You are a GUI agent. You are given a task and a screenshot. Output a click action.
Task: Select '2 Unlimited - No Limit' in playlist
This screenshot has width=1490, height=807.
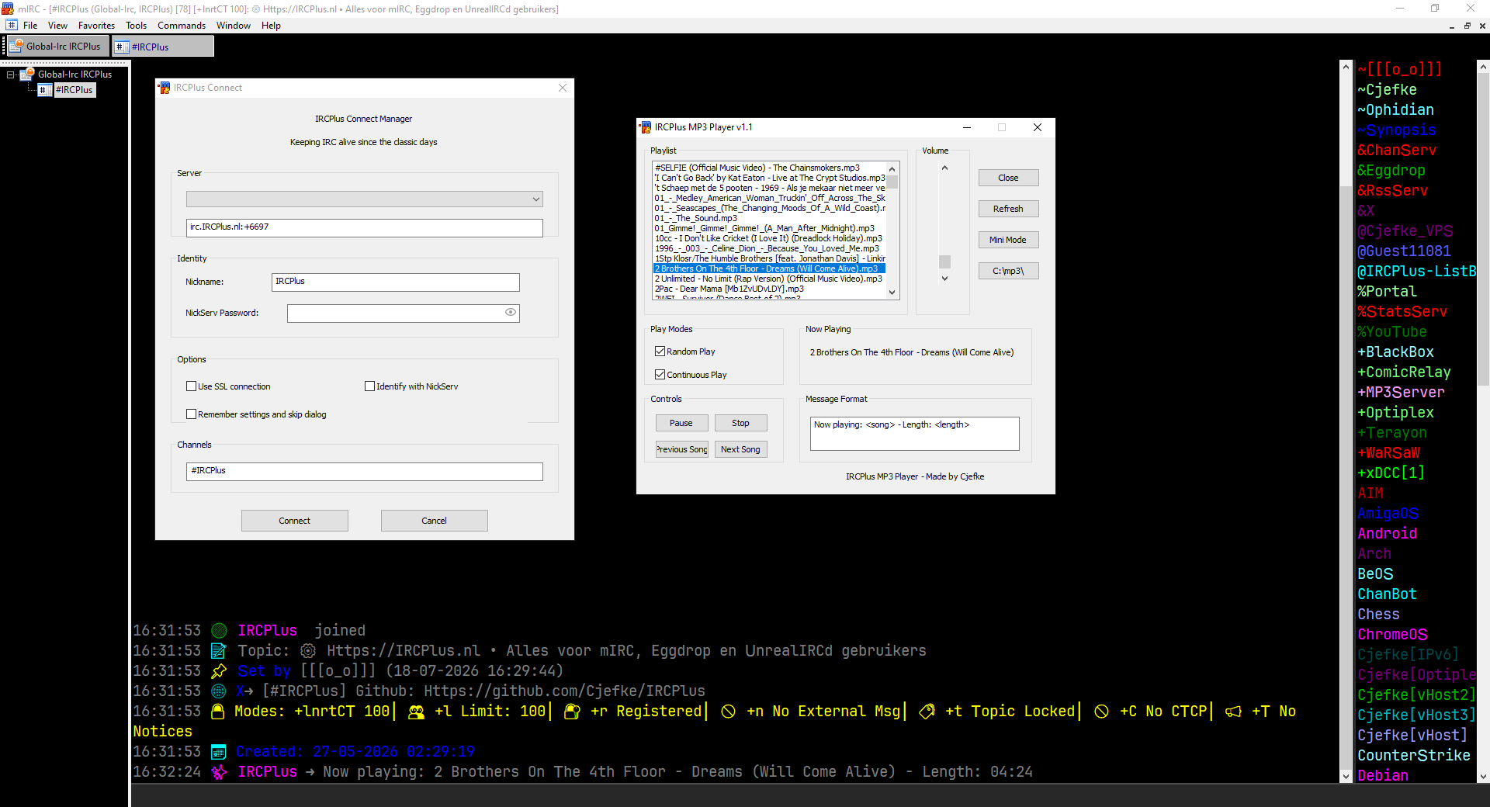point(769,279)
